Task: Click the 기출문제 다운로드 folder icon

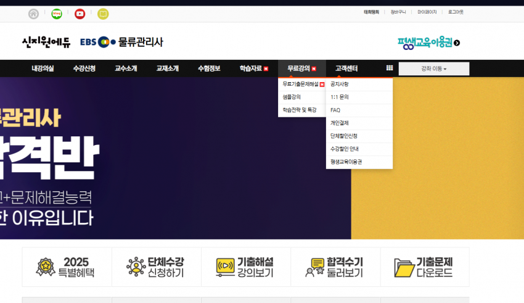Action: pos(404,268)
